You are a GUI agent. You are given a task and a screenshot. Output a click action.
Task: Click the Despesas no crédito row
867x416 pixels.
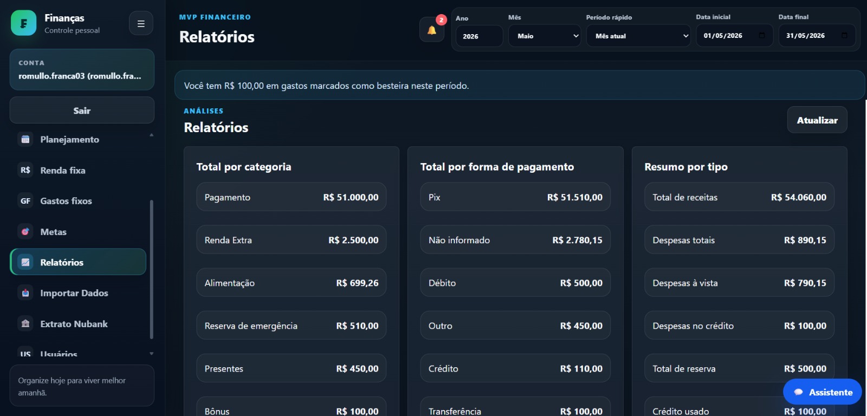tap(740, 326)
